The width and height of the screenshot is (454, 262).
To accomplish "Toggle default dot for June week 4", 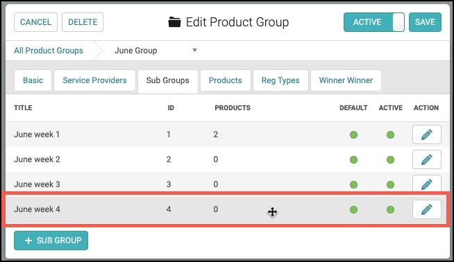I will [353, 209].
